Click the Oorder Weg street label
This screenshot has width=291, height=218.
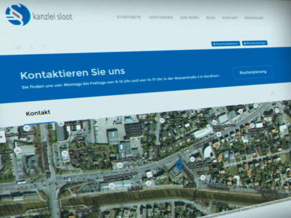coord(88,210)
